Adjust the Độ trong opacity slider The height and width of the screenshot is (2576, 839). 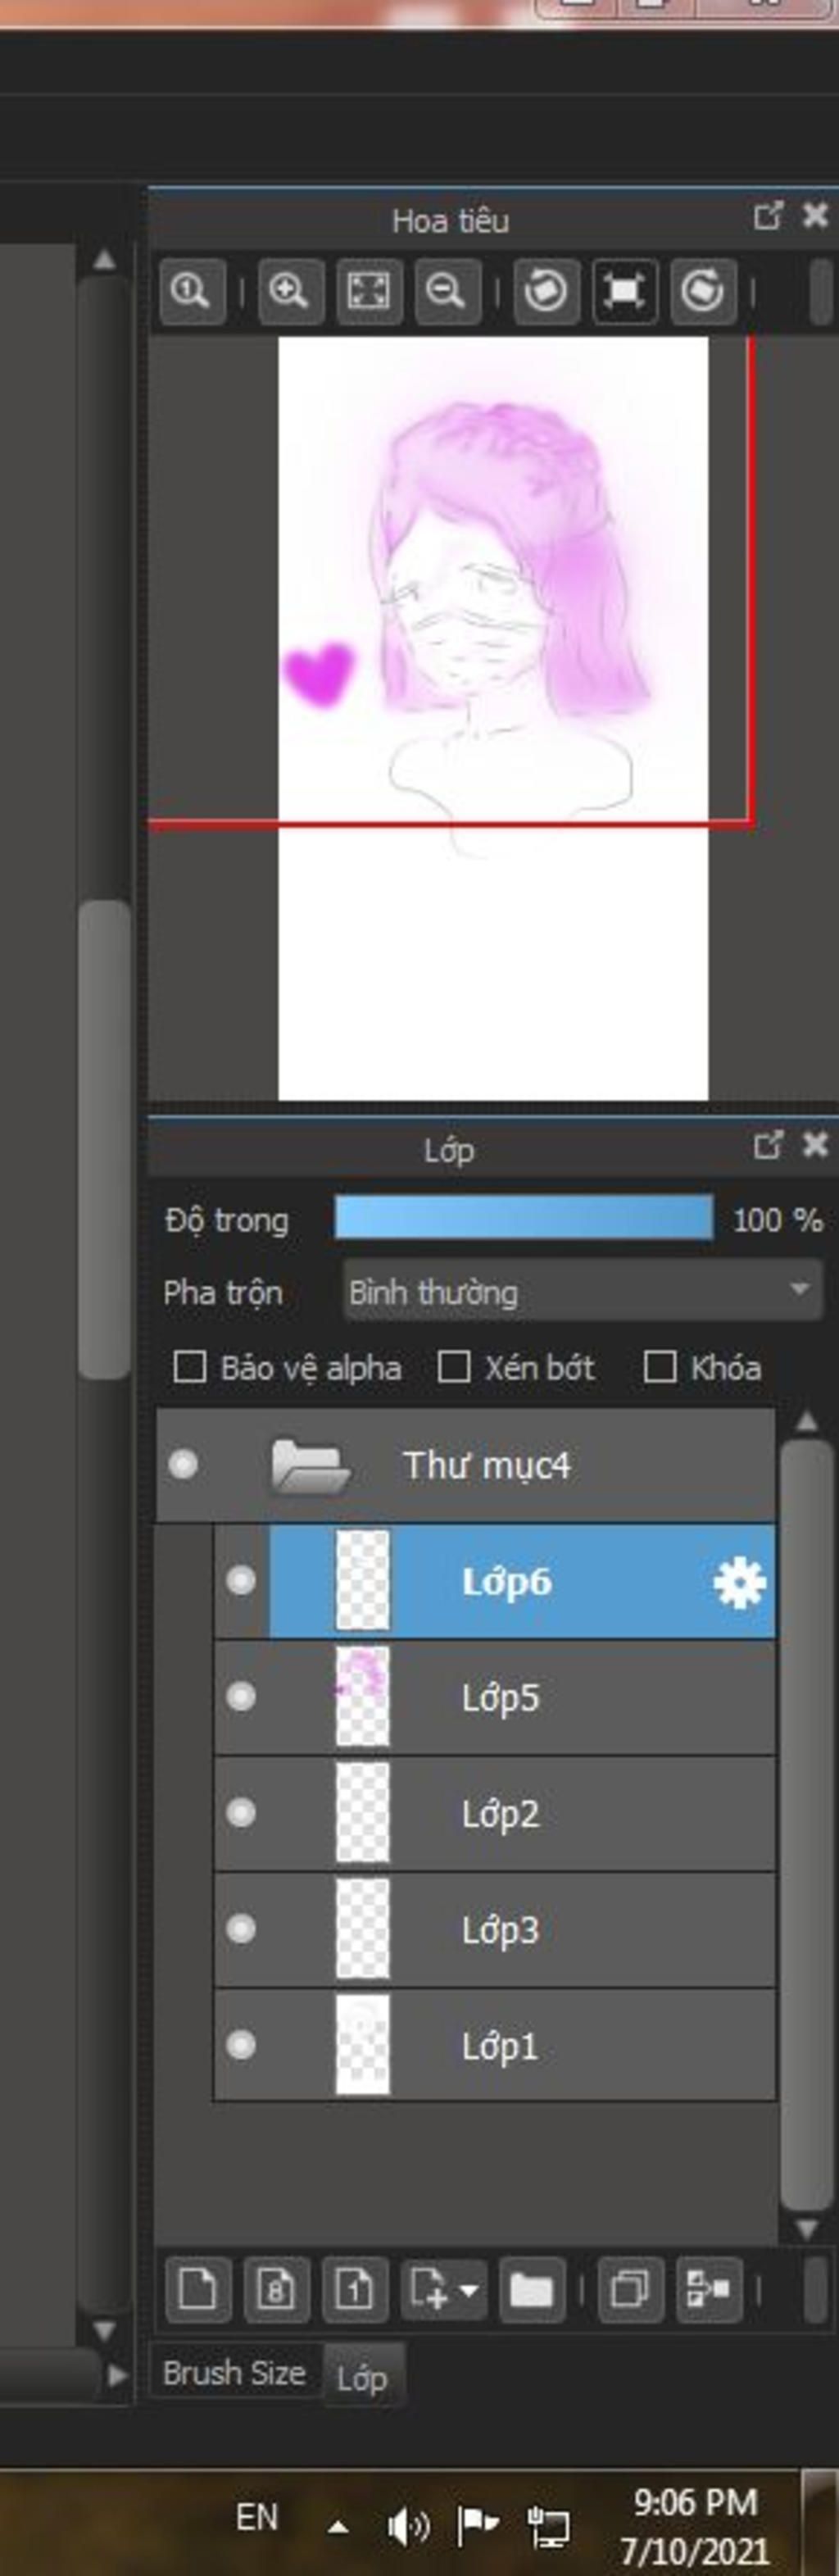[x=523, y=1219]
